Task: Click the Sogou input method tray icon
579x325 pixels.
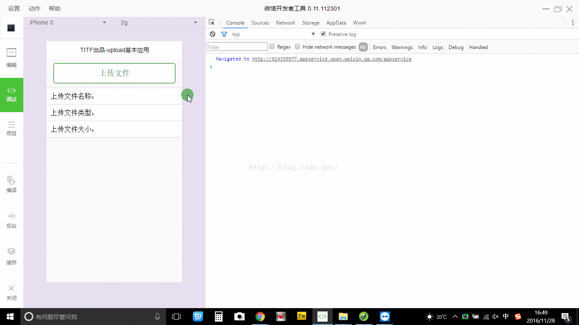Action: (518, 317)
